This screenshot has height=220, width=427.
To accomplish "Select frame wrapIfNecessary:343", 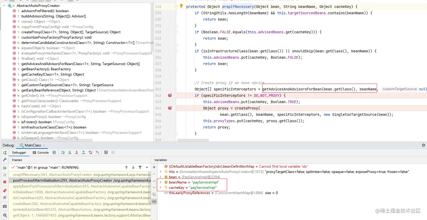I will click(80, 175).
